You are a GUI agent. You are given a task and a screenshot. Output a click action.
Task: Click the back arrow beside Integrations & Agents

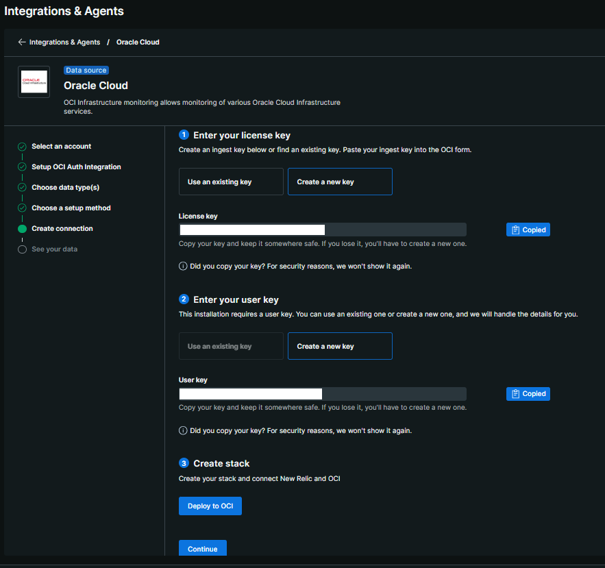pyautogui.click(x=22, y=42)
